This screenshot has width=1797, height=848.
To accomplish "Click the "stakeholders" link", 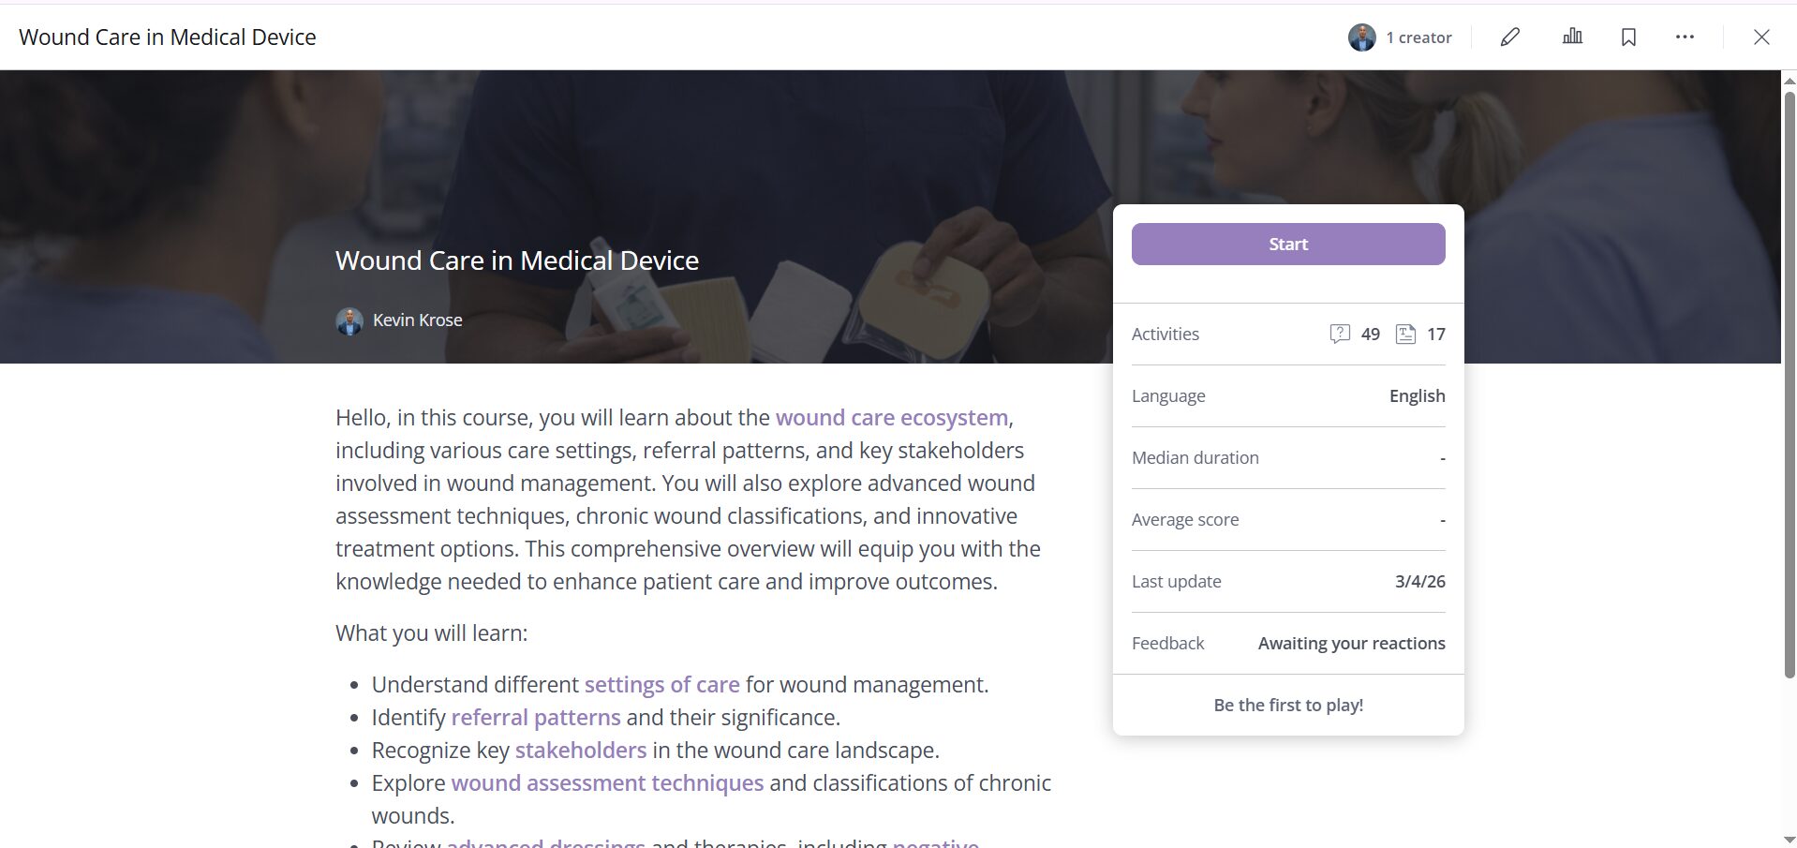I will click(580, 751).
